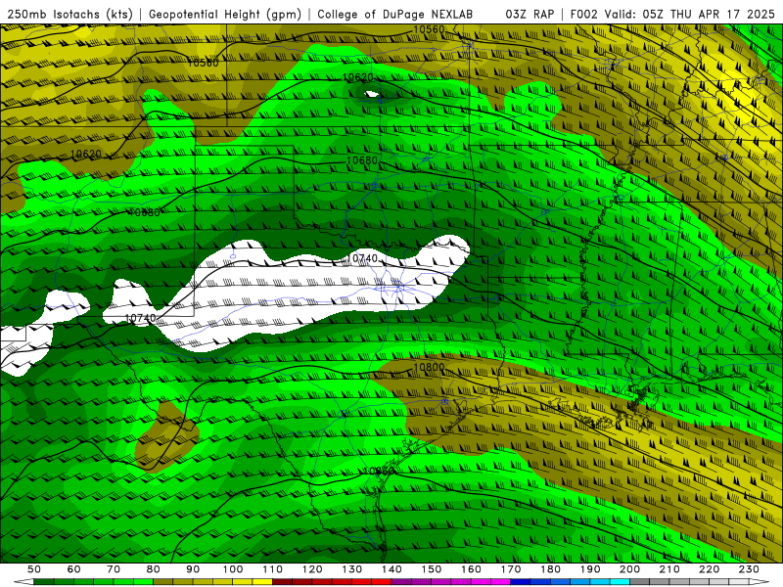Click the 60 knot colorbar label
The height and width of the screenshot is (587, 783).
click(x=74, y=569)
